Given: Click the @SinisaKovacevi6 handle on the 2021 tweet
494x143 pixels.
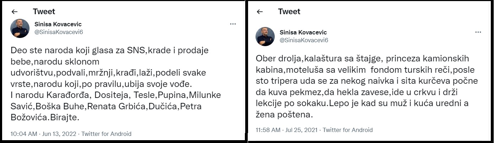Looking at the screenshot, I should pos(304,40).
